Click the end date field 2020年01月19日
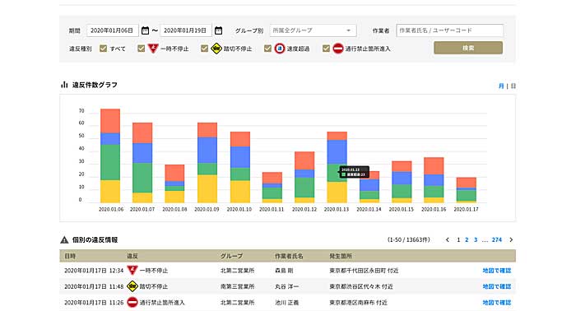This screenshot has height=311, width=576. point(185,30)
